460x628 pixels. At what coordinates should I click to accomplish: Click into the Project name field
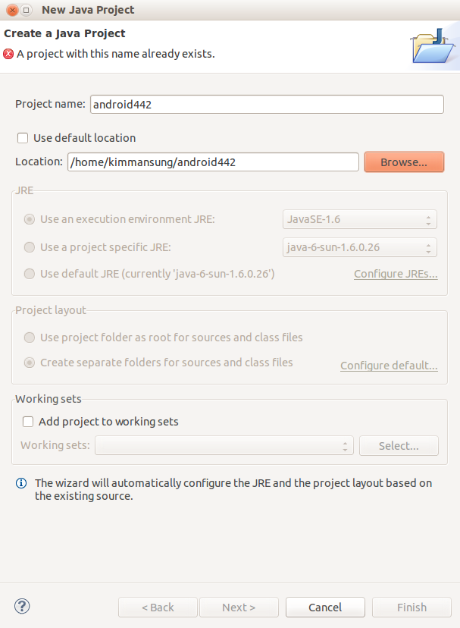(x=267, y=105)
